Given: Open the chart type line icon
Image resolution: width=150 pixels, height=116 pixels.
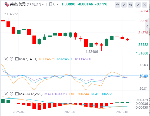Looking at the screenshot, I should coord(118,5).
